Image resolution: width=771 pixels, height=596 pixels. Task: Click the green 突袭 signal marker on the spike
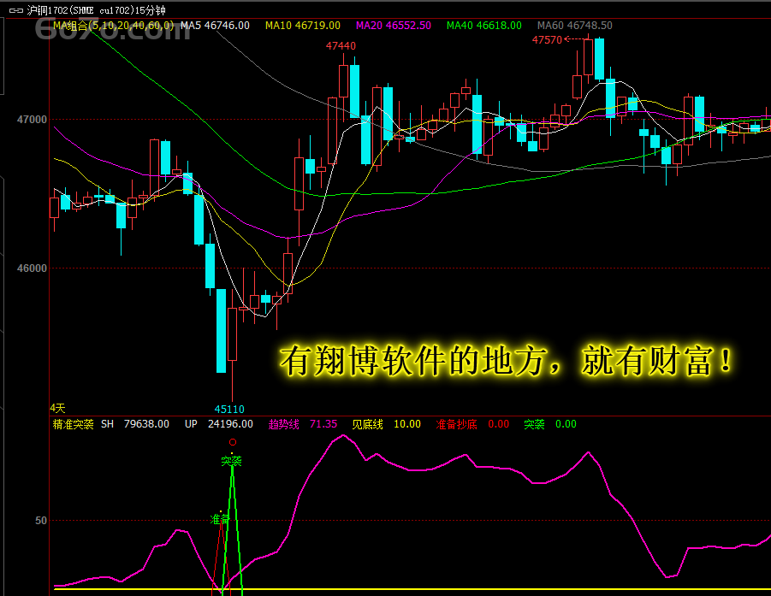click(231, 462)
